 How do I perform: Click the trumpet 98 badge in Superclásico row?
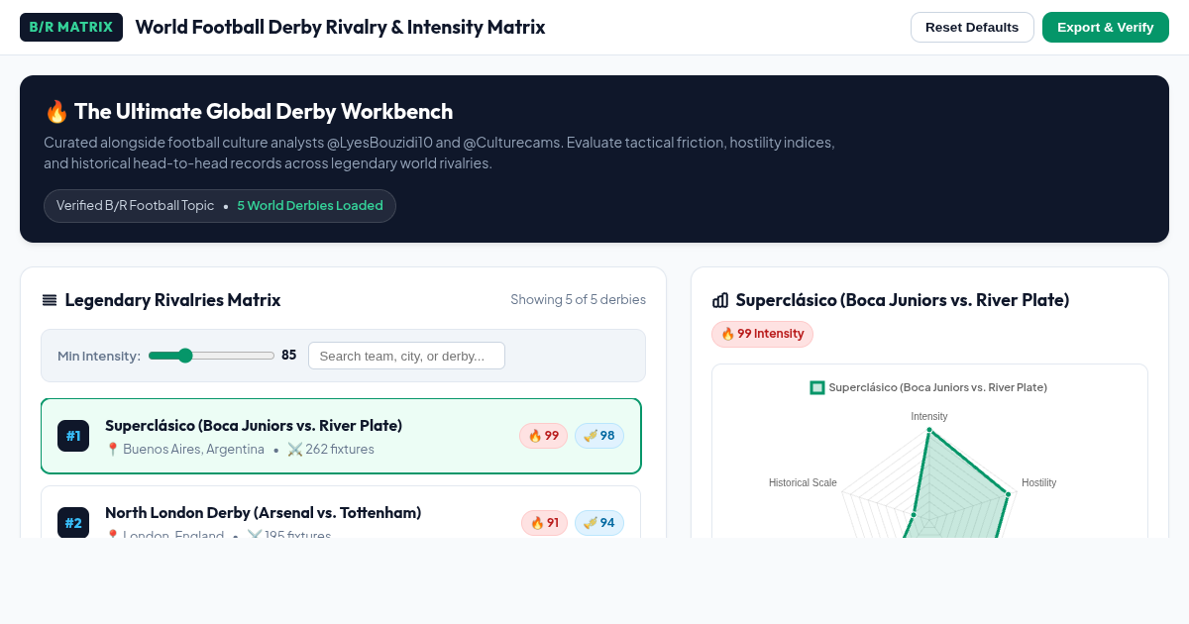599,436
